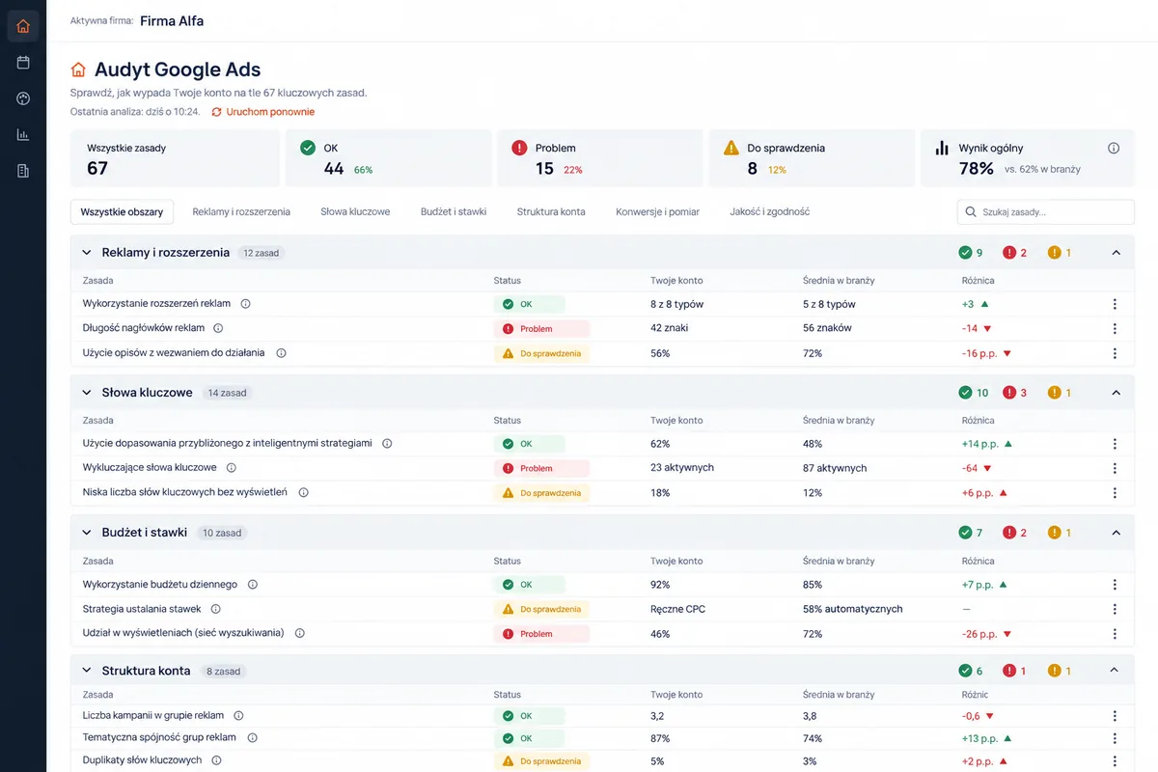Open row menu for Długość nagłówków reklam
This screenshot has width=1158, height=772.
pos(1115,328)
